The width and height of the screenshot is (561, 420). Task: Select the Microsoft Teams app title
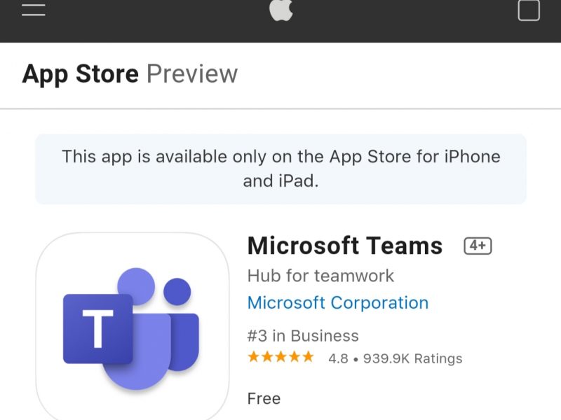[x=345, y=246]
